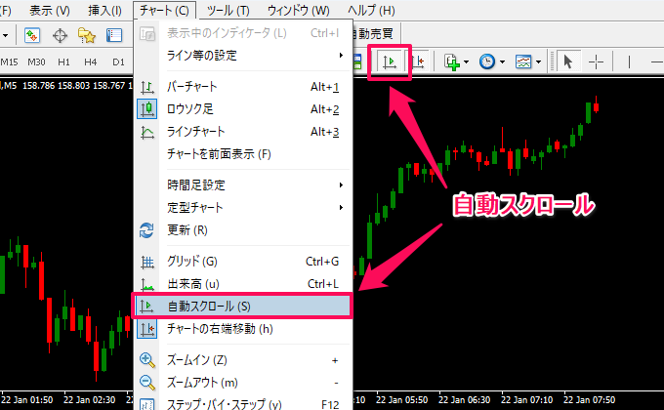Choose ズームイン (Z) menu entry
This screenshot has height=410, width=664.
(243, 360)
